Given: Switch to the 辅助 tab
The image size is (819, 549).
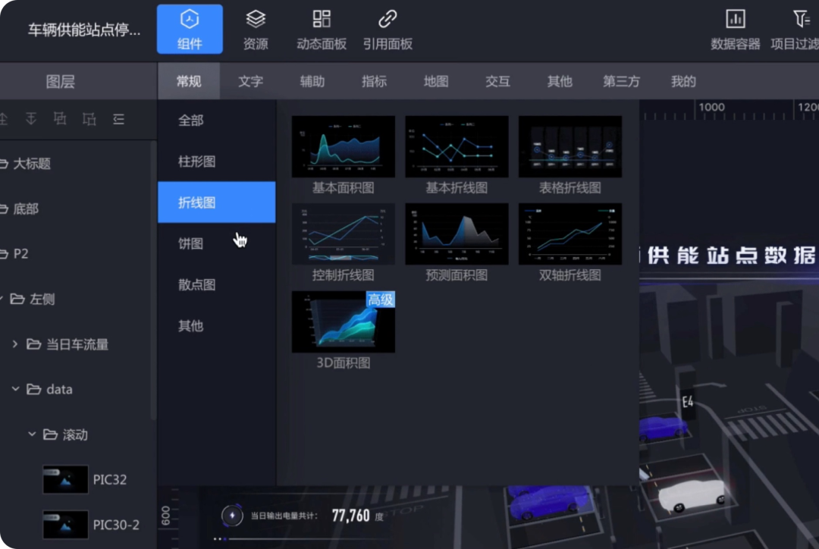Looking at the screenshot, I should coord(312,81).
